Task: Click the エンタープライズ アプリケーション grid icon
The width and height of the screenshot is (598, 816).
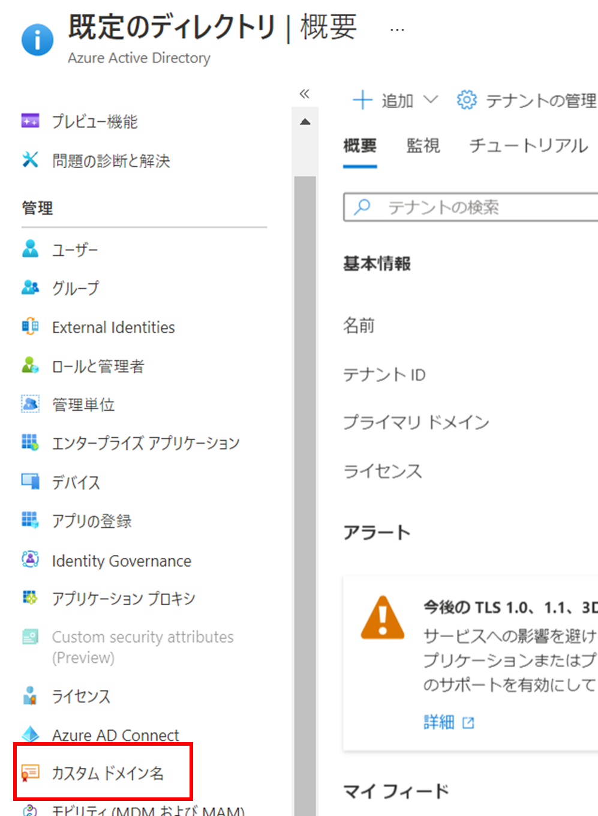Action: [x=30, y=443]
